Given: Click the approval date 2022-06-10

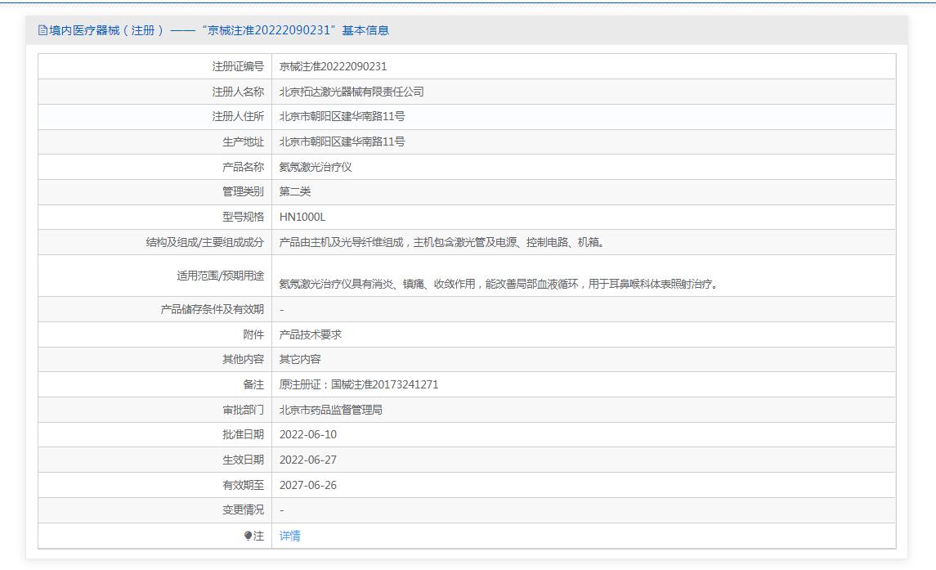Looking at the screenshot, I should click(308, 434).
